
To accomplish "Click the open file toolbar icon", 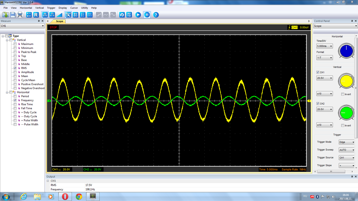I will [6, 15].
